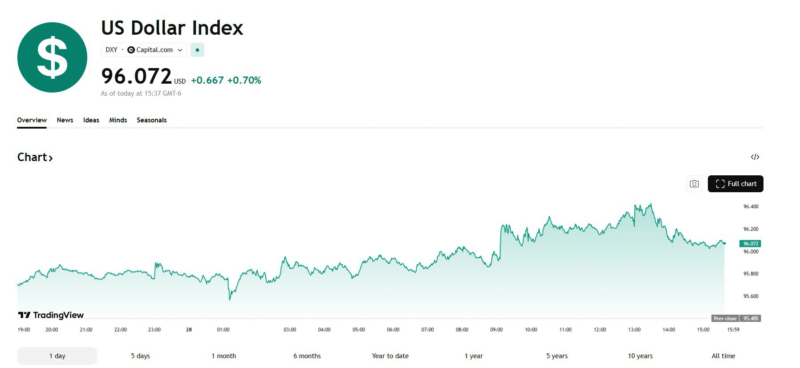Set chart range to 10 years
Screen dimensions: 800x368
tap(640, 356)
